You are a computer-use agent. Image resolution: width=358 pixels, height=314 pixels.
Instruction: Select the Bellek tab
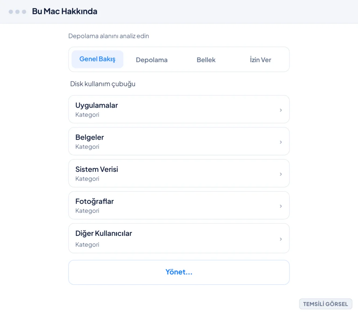206,60
